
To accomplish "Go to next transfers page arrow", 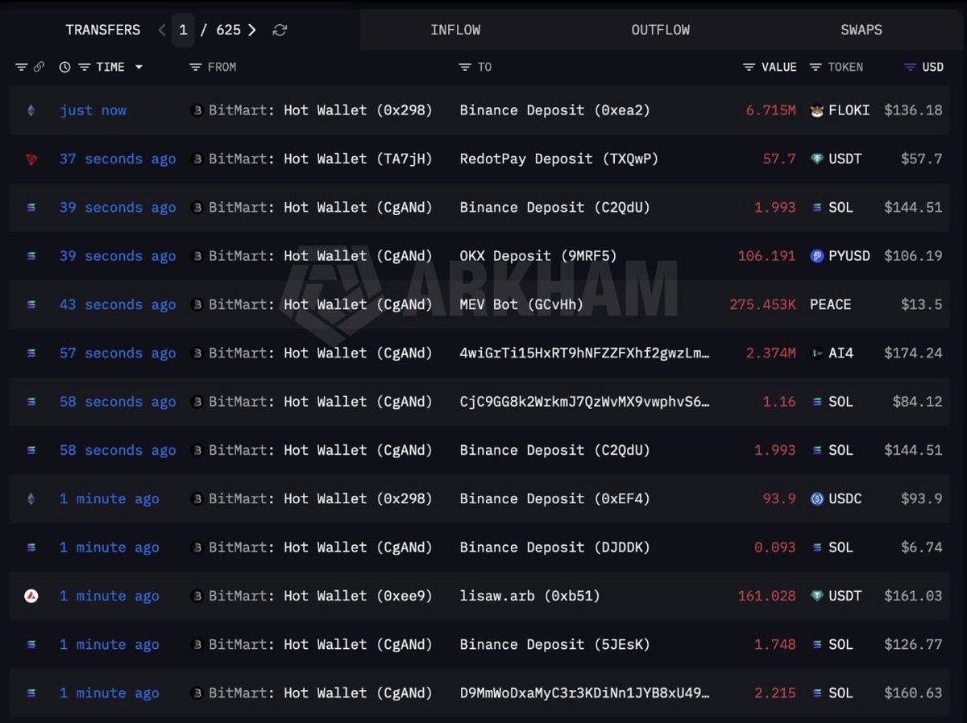I will (x=252, y=30).
